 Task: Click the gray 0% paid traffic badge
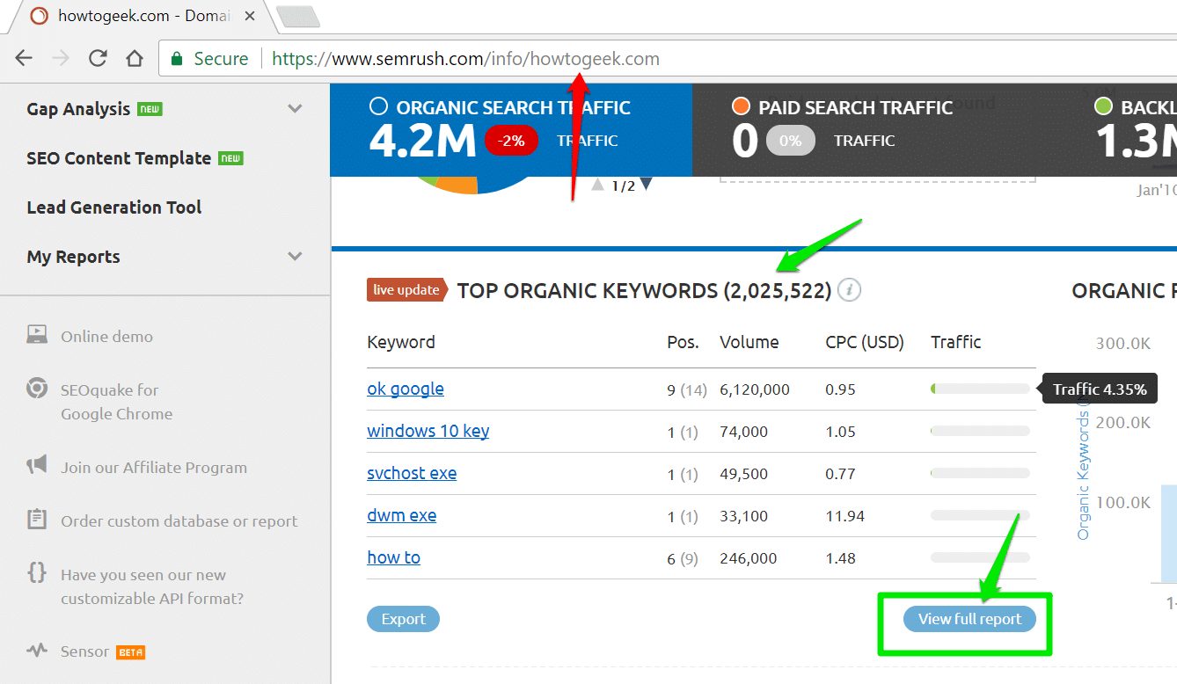[790, 140]
